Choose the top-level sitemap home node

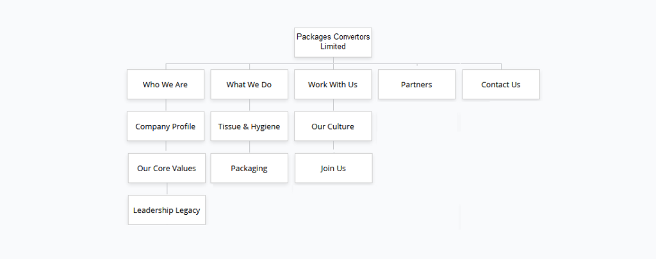point(333,42)
